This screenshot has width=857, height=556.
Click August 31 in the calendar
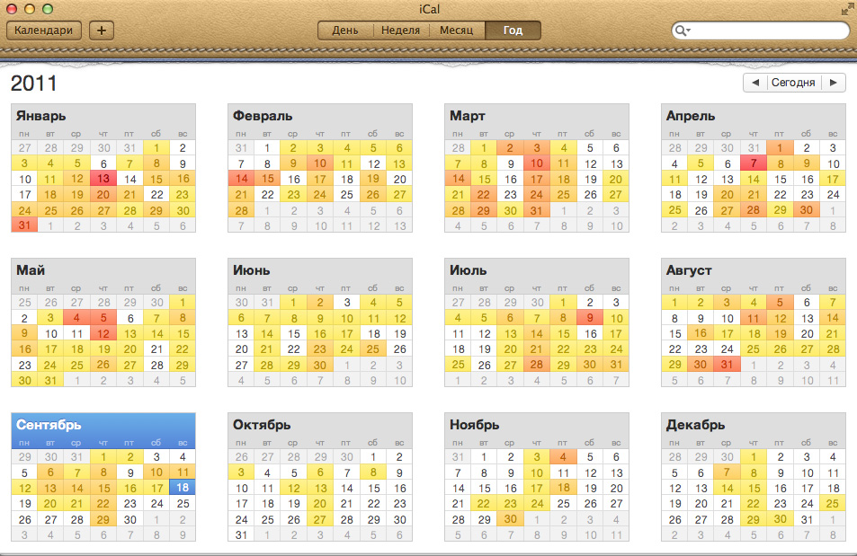(x=728, y=365)
